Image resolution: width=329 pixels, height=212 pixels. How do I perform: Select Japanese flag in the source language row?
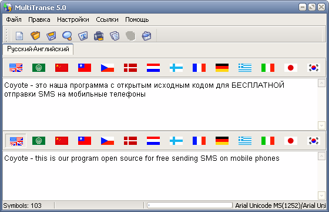(291, 68)
